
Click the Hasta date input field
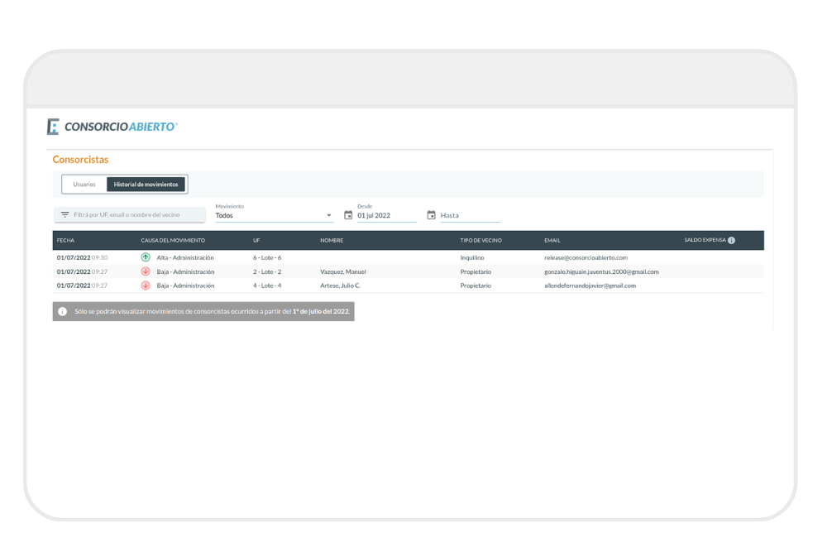point(469,216)
